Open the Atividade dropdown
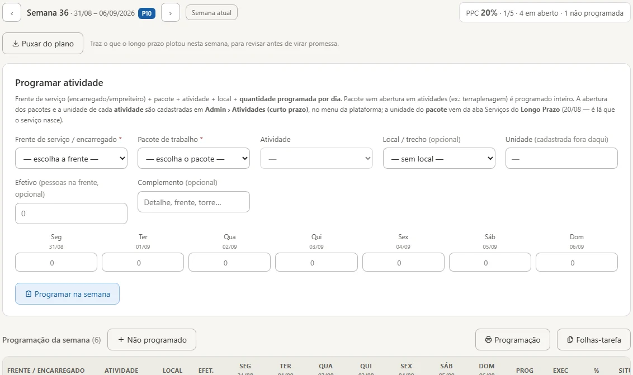Screen dimensions: 633x375 pyautogui.click(x=316, y=159)
